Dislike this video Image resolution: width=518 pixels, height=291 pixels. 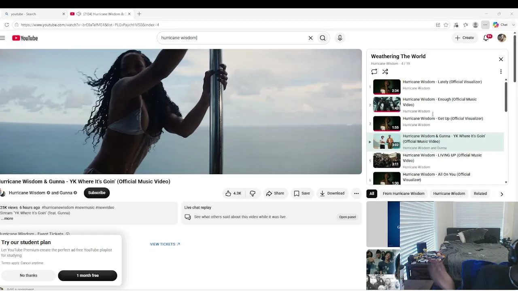point(253,194)
